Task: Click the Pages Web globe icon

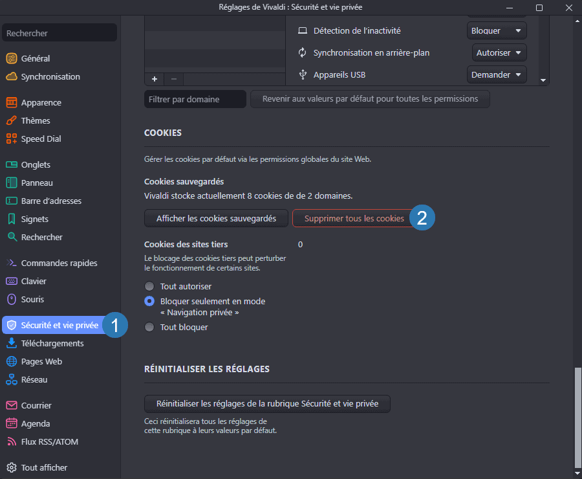Action: (x=12, y=361)
